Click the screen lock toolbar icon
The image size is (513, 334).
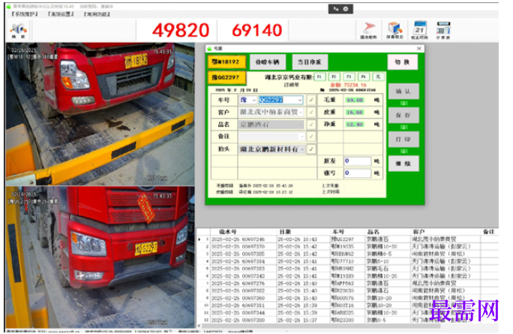click(x=394, y=30)
